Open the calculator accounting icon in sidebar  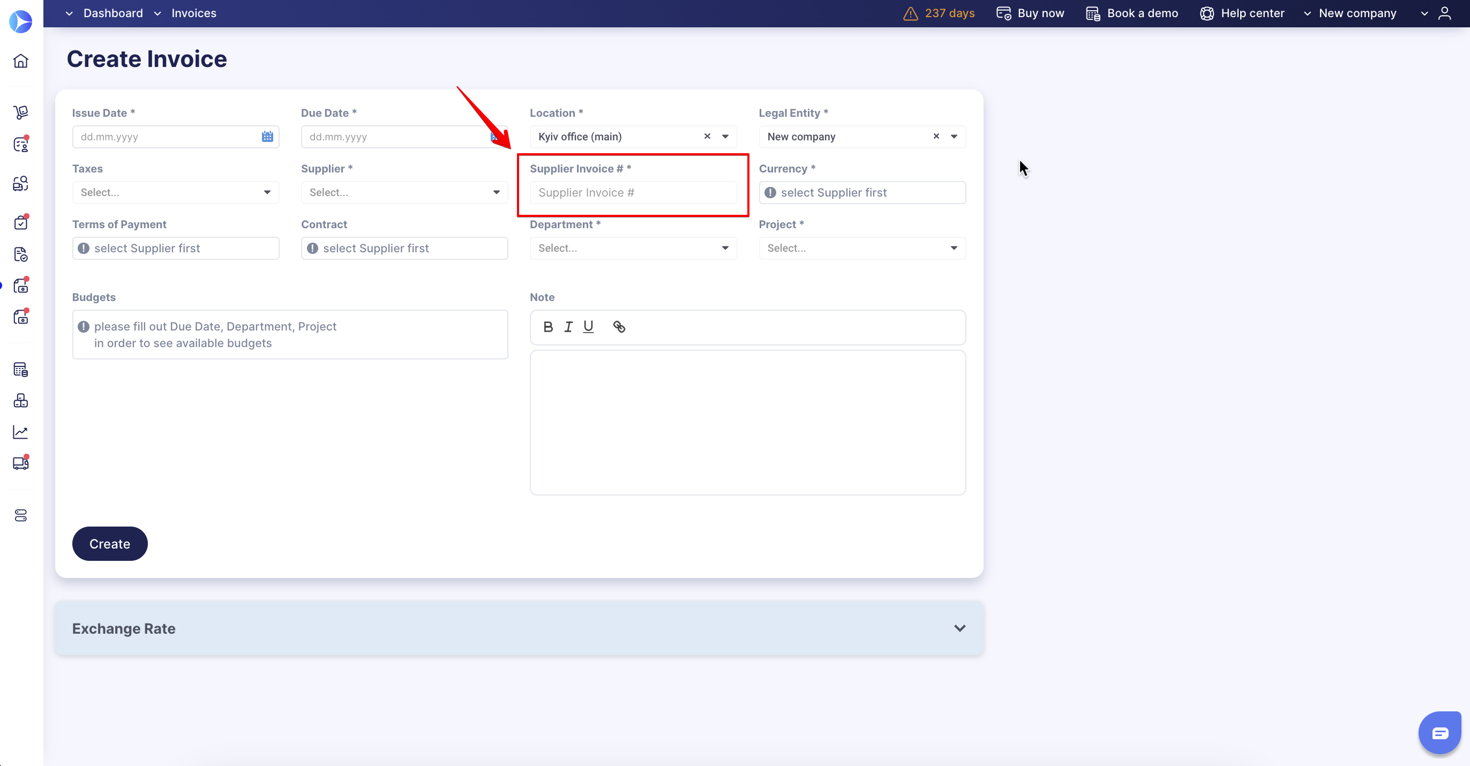(x=20, y=369)
